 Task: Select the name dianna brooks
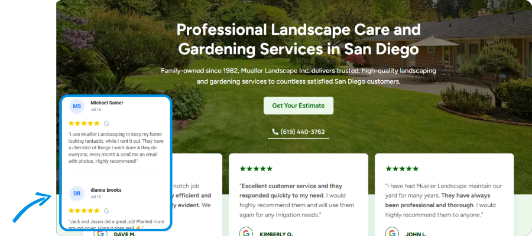click(106, 190)
